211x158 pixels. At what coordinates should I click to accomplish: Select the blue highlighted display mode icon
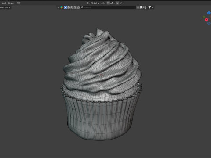(x=65, y=7)
